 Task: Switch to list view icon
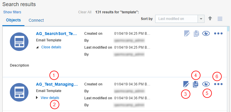(220, 19)
